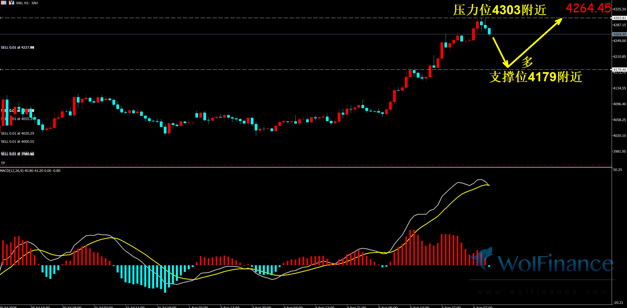This screenshot has width=627, height=308.
Task: Click the 4179.40 support price tag
Action: pos(620,70)
